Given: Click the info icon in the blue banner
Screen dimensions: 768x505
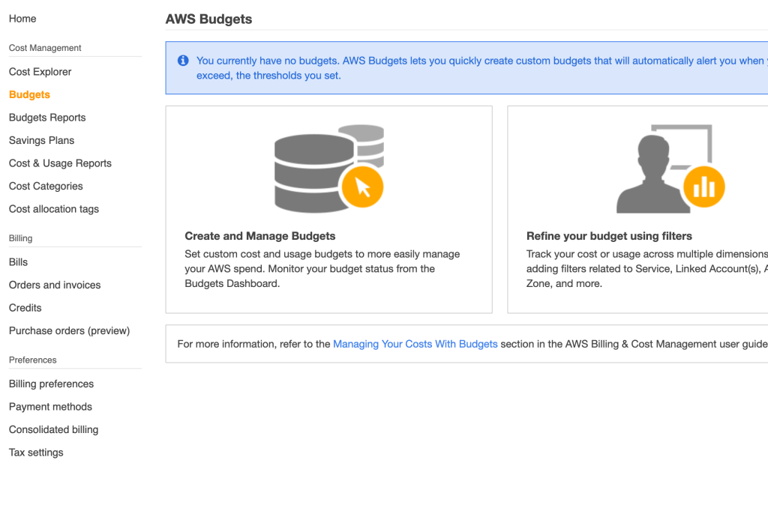Looking at the screenshot, I should coord(183,61).
